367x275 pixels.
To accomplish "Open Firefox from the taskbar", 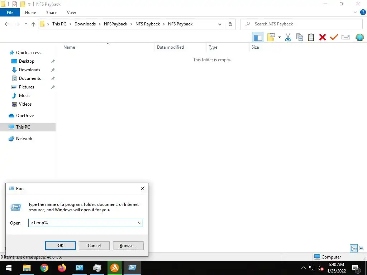I will (x=62, y=268).
